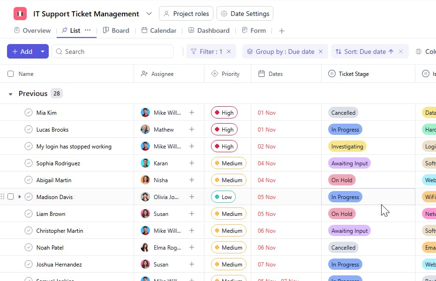The width and height of the screenshot is (436, 281).
Task: Open the Joshua Hernandez ticket
Action: click(59, 264)
